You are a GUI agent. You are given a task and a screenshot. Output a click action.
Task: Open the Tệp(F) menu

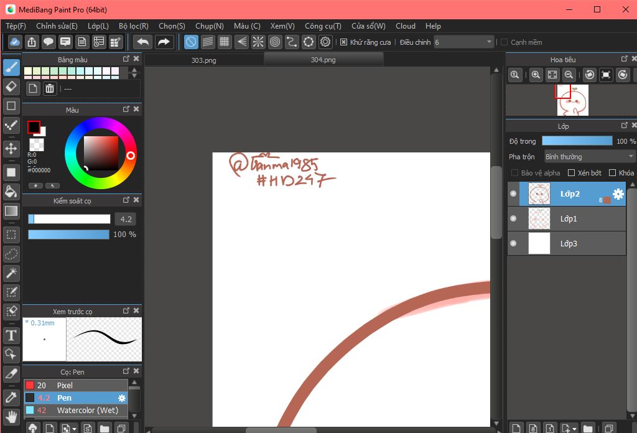[x=16, y=26]
